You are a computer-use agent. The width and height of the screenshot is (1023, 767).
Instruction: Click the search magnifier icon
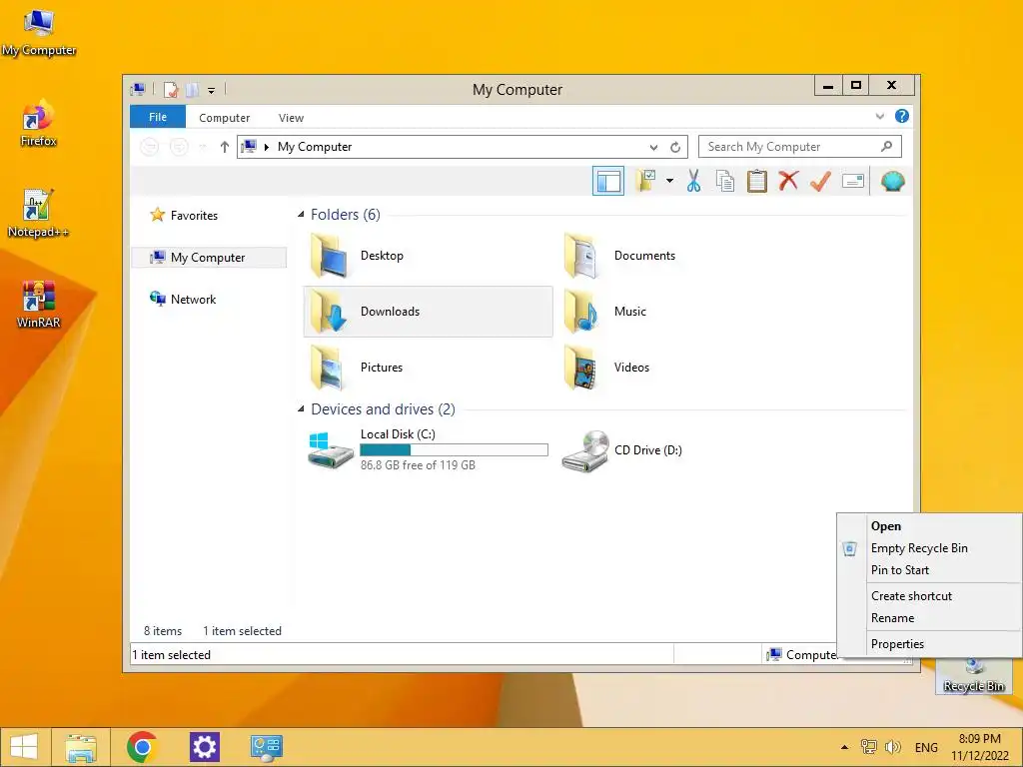pos(886,146)
